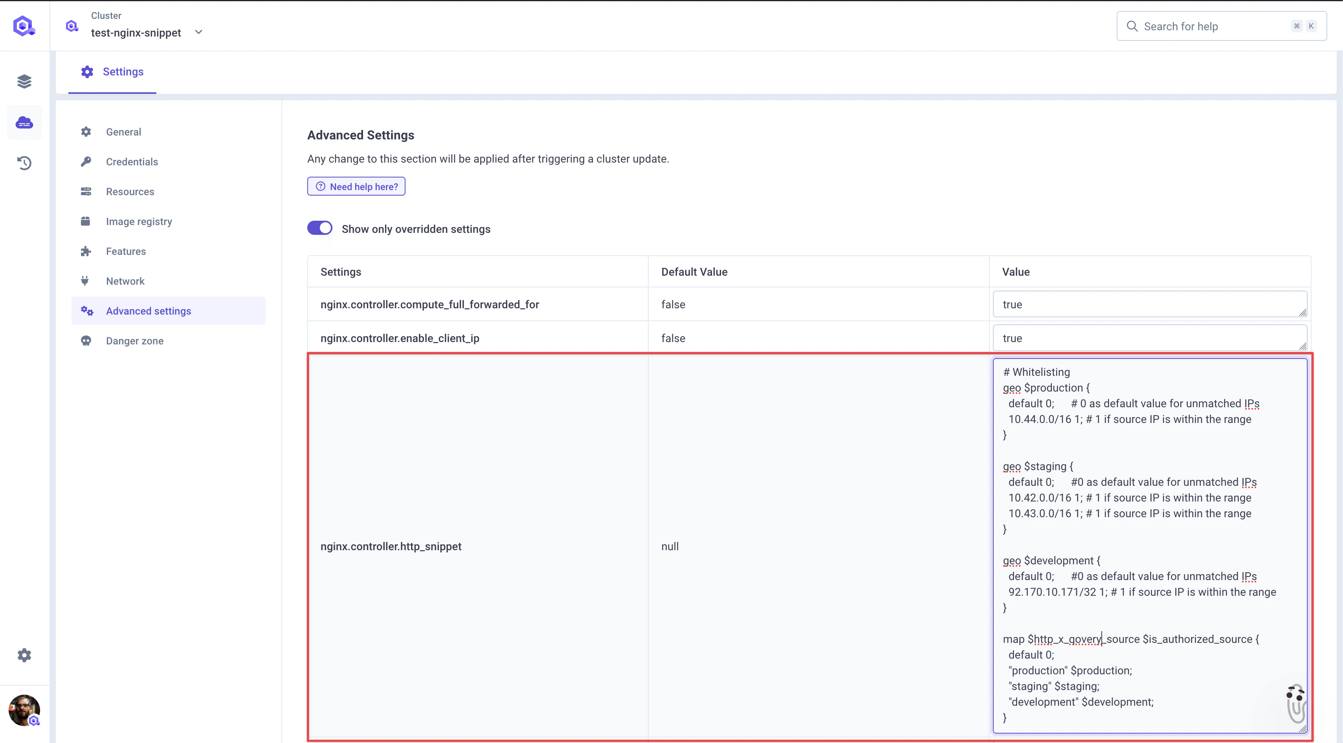
Task: Select Advanced settings in the sidebar
Action: coord(148,311)
